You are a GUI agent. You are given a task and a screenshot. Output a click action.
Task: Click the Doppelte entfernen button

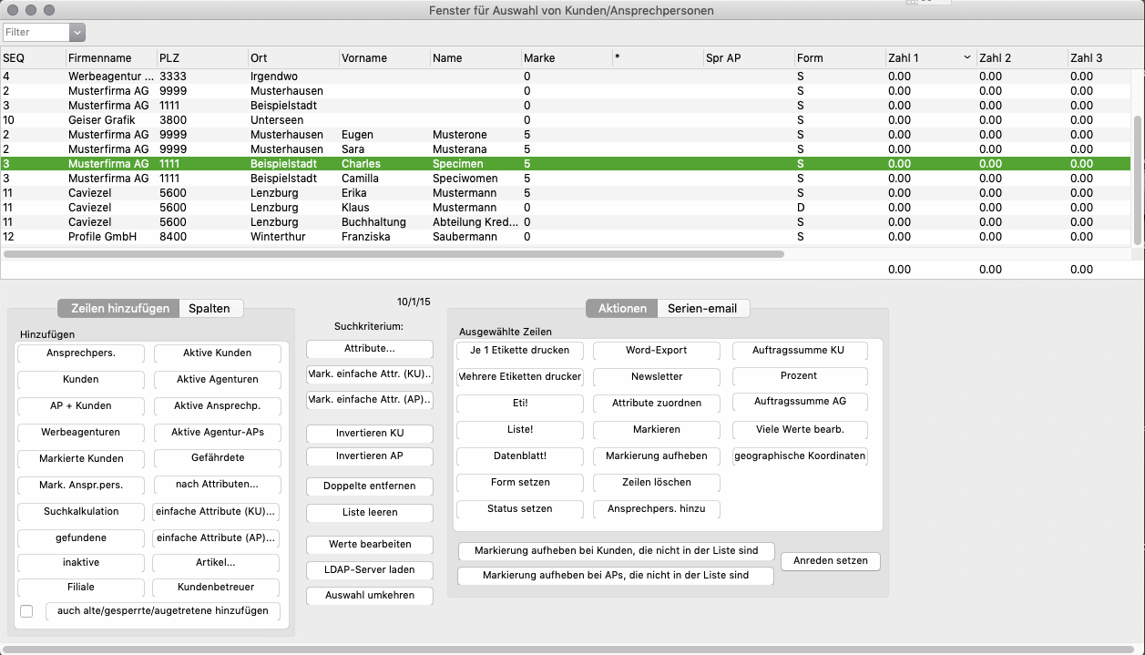(x=369, y=486)
